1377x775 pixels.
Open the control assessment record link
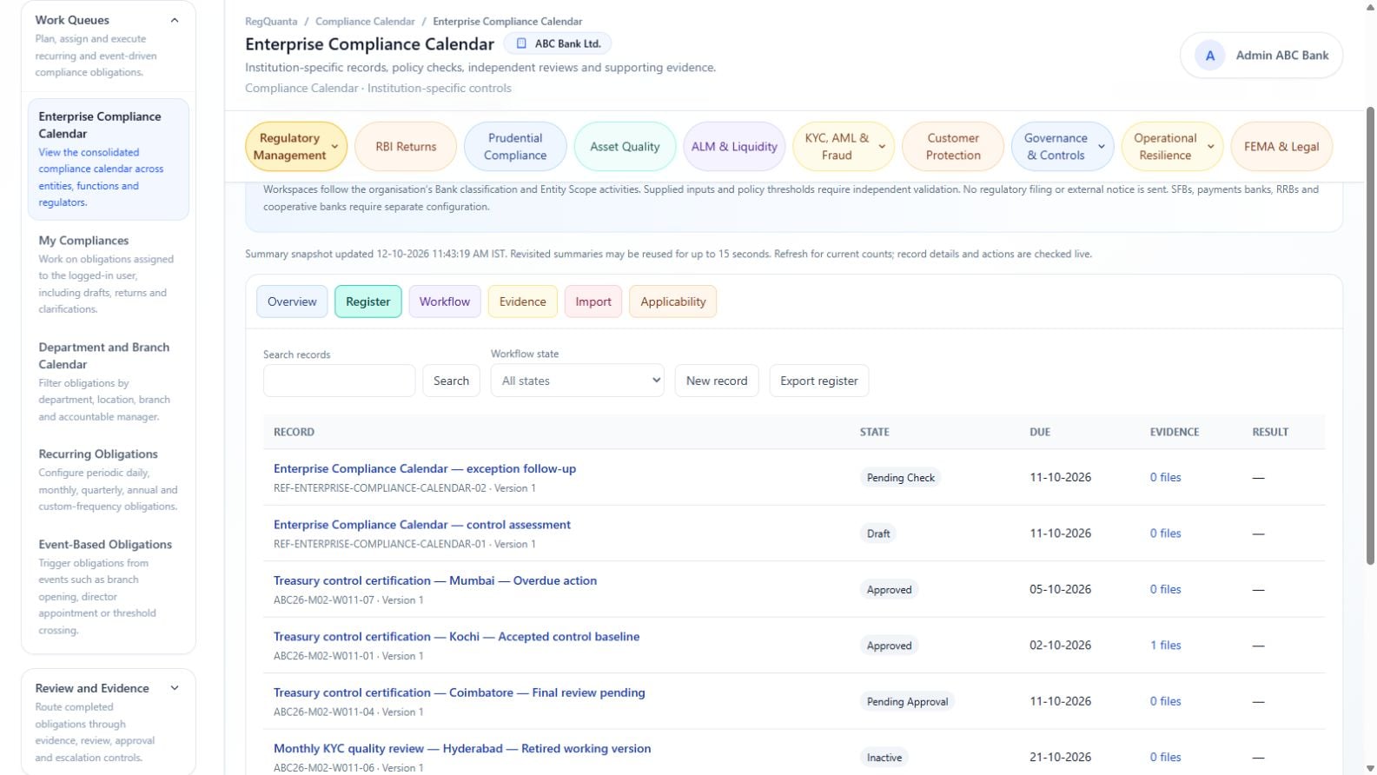pos(422,525)
